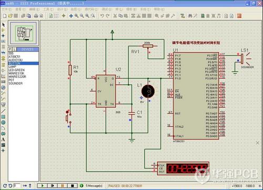Start simulation with the play button
Image resolution: width=263 pixels, height=190 pixels.
42,185
